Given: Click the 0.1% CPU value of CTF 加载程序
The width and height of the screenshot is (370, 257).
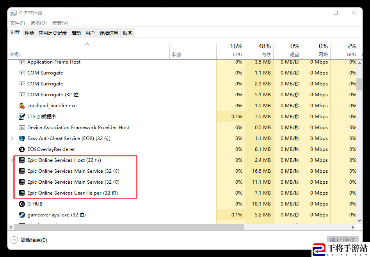Looking at the screenshot, I should [x=237, y=117].
